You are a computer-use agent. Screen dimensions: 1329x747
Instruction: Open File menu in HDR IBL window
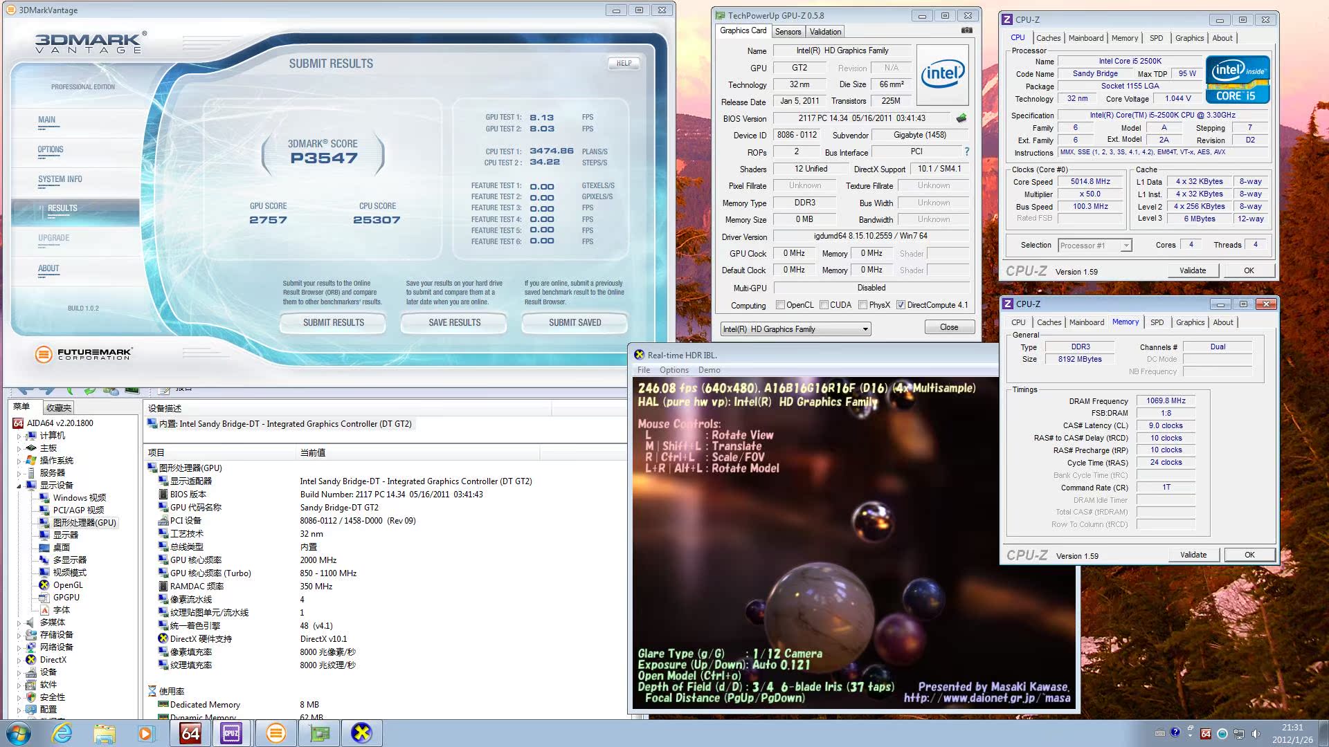(x=644, y=370)
